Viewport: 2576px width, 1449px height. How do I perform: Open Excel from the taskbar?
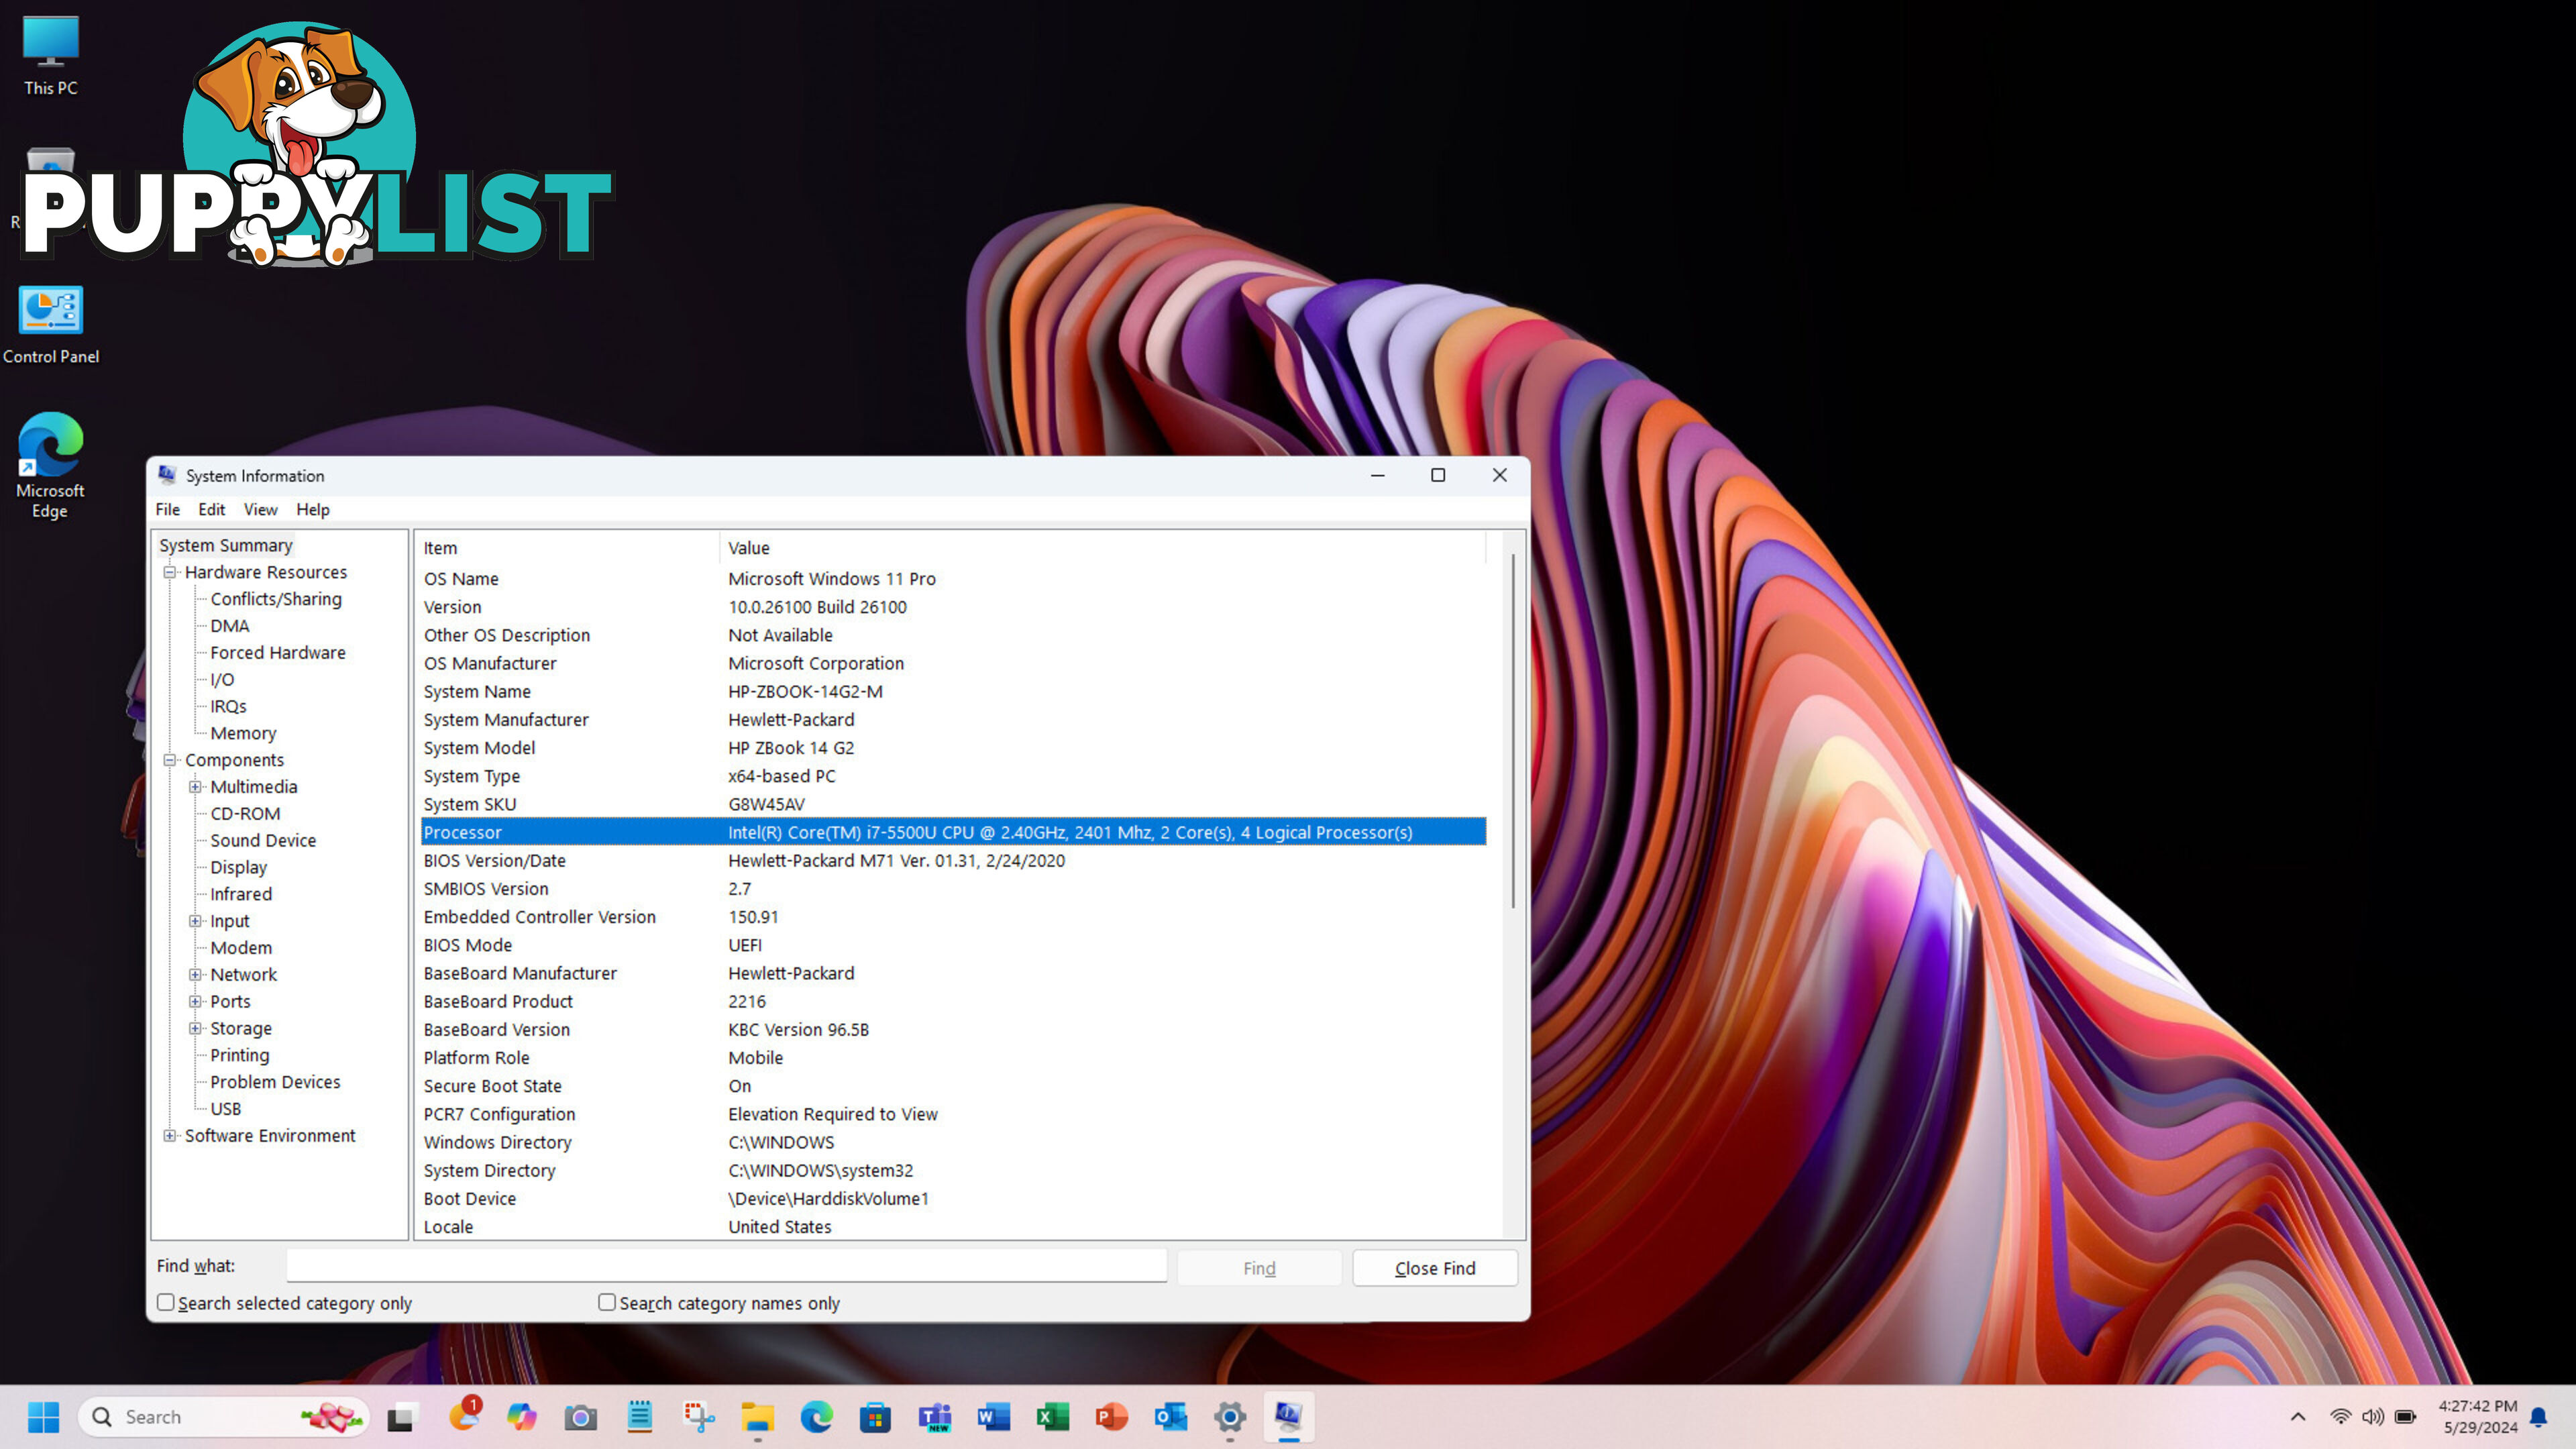point(1052,1417)
